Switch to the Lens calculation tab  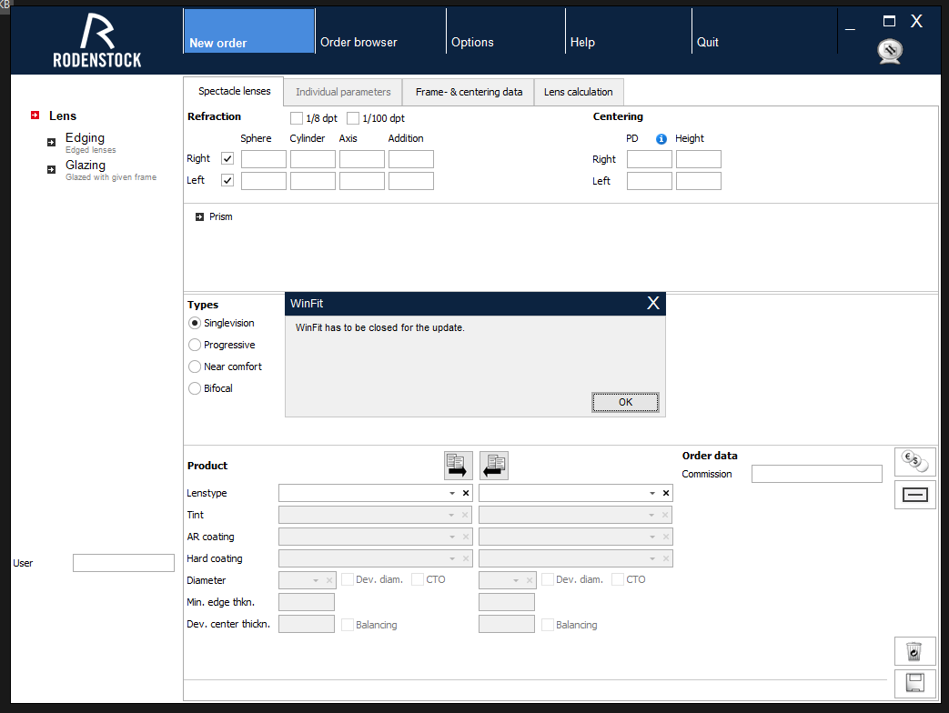point(578,92)
